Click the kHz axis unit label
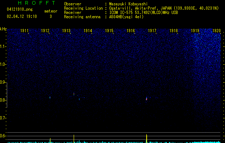Viewport: 225px width, 143px height. point(3,29)
